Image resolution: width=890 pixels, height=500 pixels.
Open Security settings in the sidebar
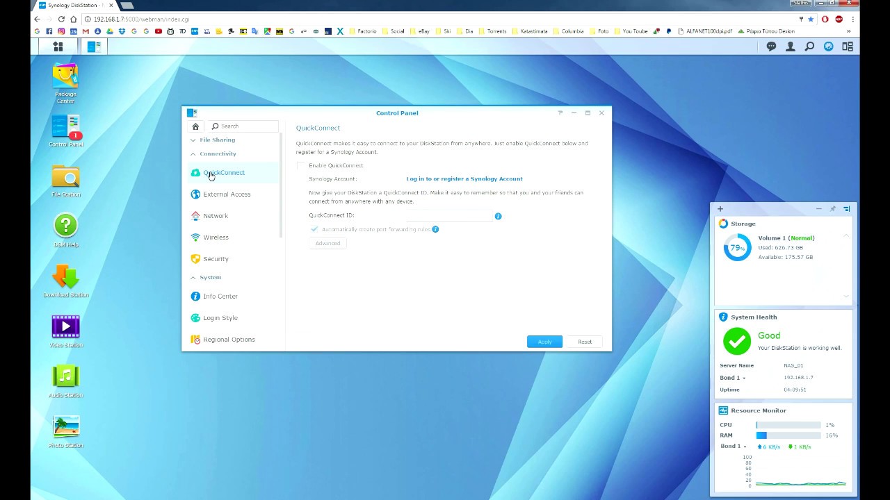(x=233, y=259)
